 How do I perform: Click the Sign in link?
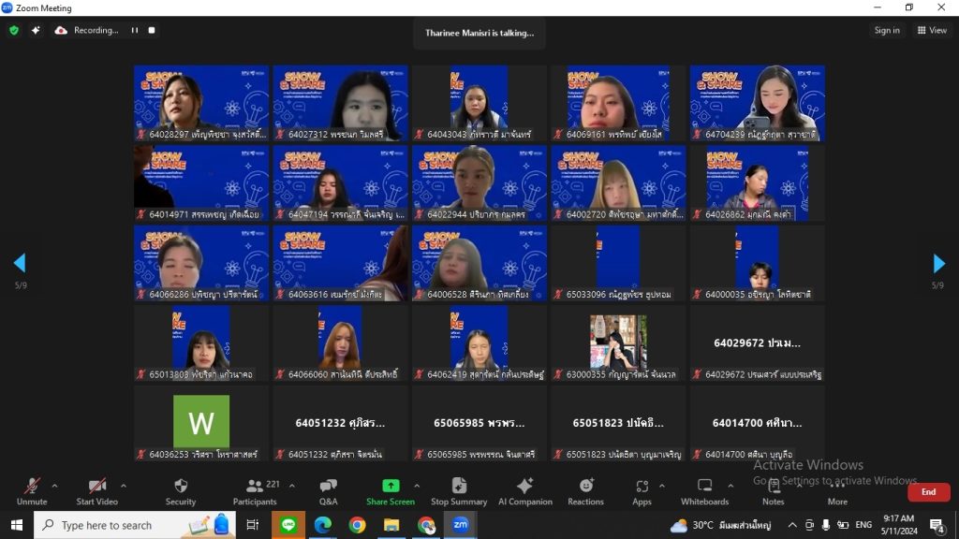(x=887, y=30)
